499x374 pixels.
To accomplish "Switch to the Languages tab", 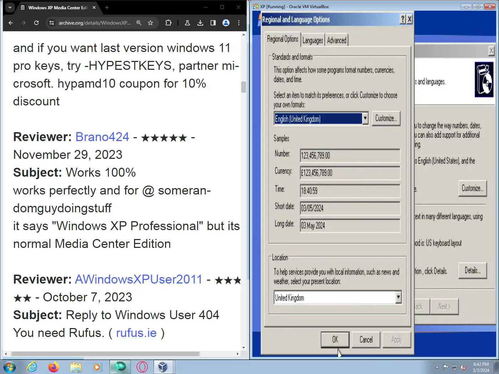I will point(313,40).
